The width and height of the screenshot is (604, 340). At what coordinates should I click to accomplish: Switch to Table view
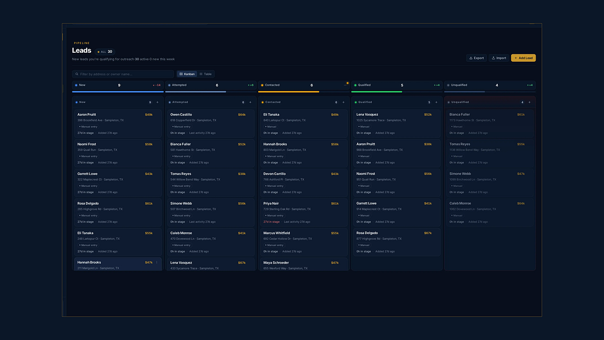pyautogui.click(x=205, y=74)
